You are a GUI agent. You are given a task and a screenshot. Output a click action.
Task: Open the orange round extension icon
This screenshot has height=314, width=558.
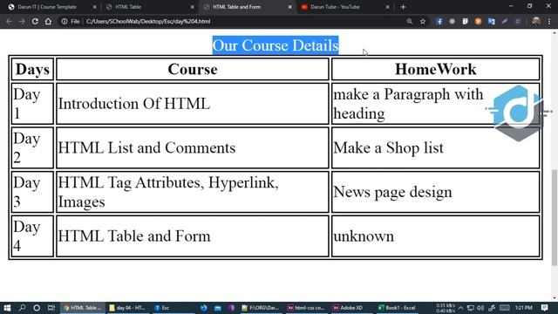click(479, 21)
